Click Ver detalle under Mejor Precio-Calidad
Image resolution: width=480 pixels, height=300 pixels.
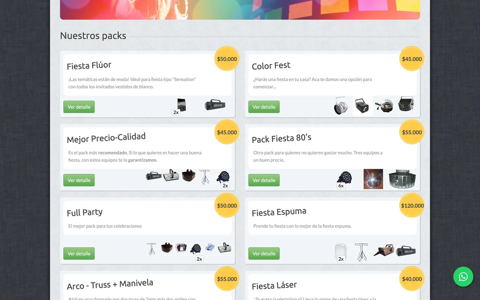(x=79, y=180)
